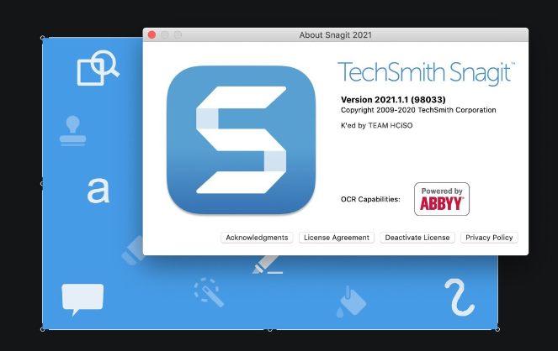Click the TechSmith Snagit wordmark
The image size is (558, 351).
427,73
